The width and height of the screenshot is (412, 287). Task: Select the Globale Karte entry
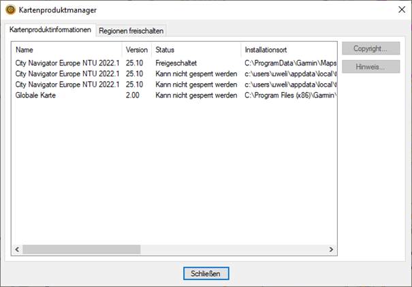tap(36, 94)
